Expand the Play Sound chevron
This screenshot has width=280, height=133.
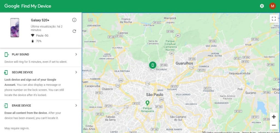[x=76, y=54]
